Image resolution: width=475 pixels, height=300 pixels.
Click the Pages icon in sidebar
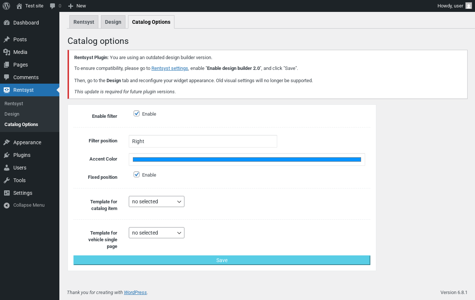click(x=7, y=65)
